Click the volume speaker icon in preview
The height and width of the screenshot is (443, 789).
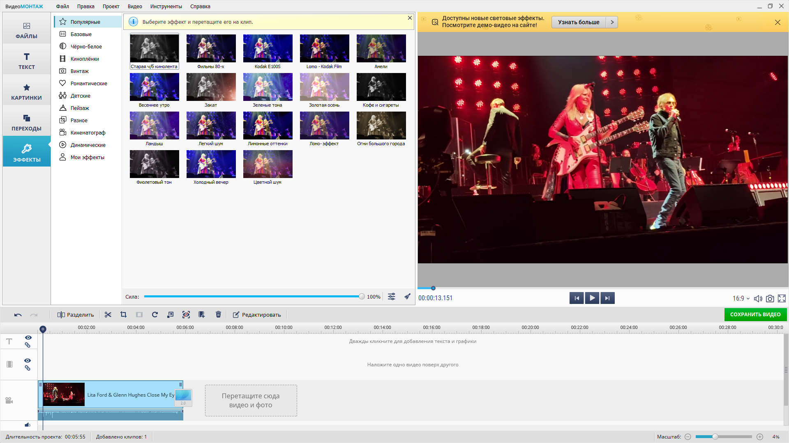pos(758,298)
